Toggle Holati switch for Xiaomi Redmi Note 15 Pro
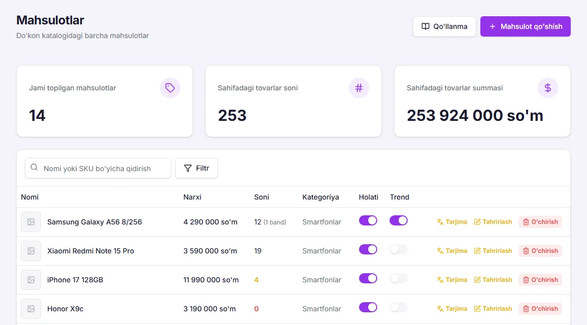The width and height of the screenshot is (587, 325). 368,249
